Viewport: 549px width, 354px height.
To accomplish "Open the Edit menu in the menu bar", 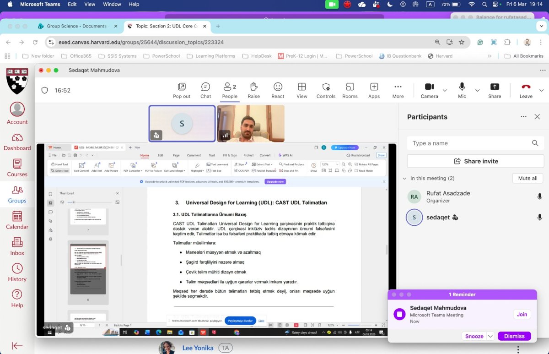I will [72, 4].
